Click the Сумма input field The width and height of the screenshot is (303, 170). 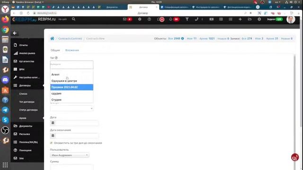71,167
